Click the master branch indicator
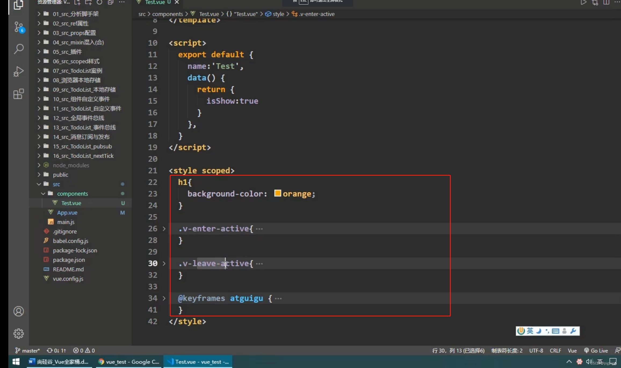 pos(27,351)
